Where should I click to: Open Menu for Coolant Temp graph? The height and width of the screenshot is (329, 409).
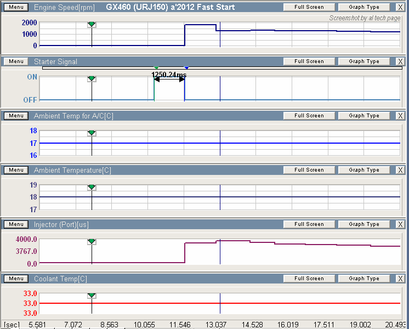(x=16, y=279)
